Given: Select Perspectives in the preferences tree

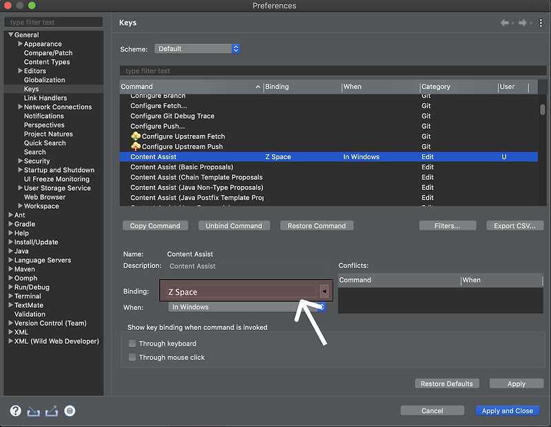Looking at the screenshot, I should (44, 125).
